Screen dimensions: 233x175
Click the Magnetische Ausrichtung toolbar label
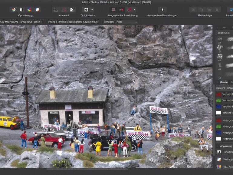coord(123,15)
